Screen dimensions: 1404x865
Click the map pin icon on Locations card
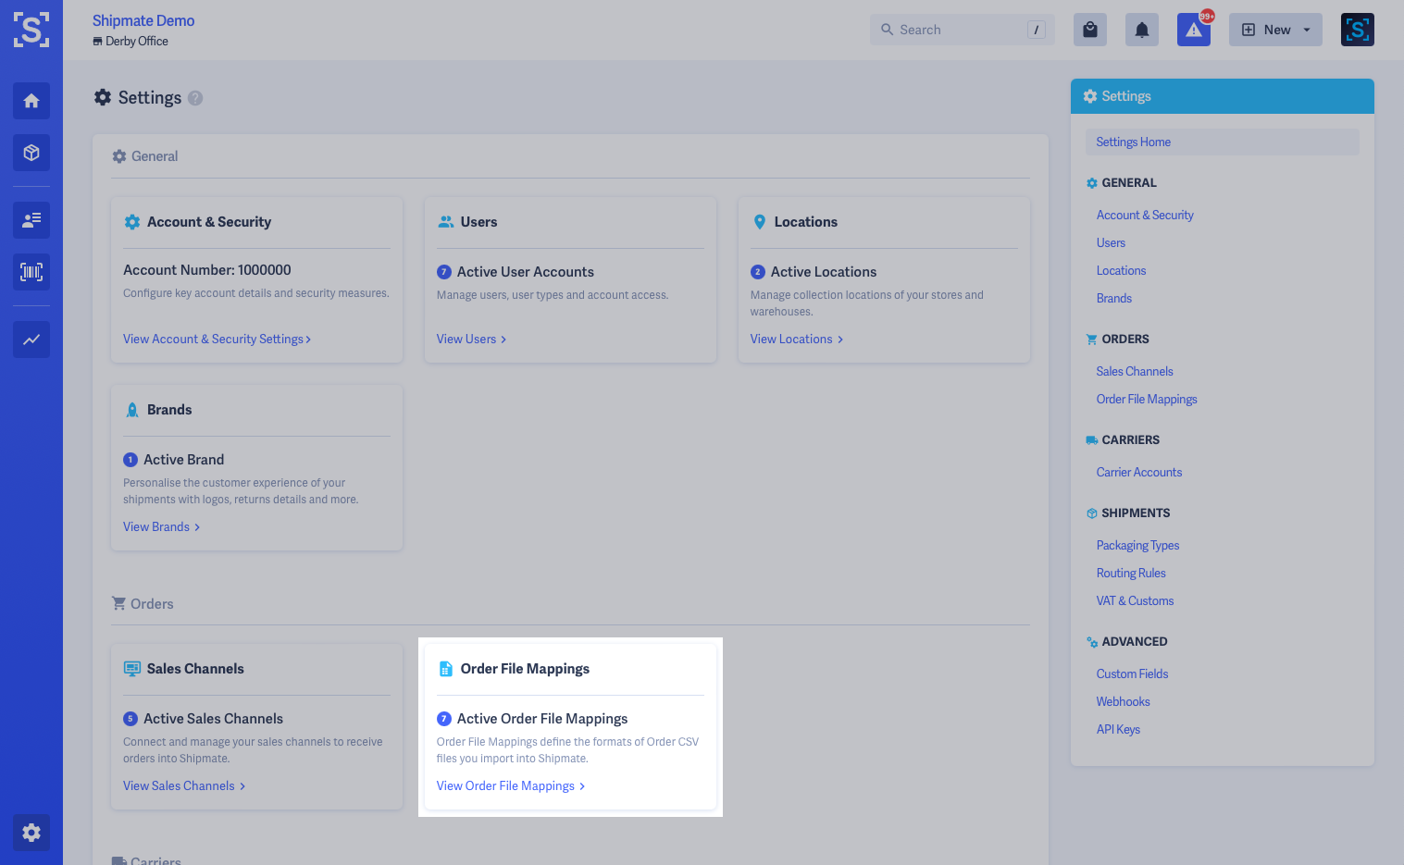pos(760,222)
